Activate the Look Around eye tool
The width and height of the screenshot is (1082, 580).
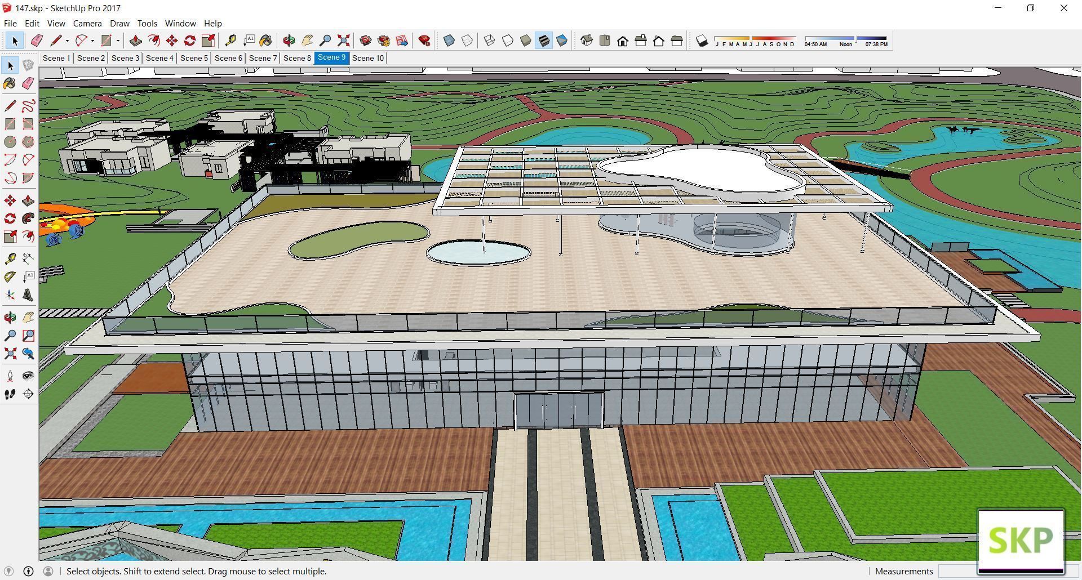[x=28, y=376]
